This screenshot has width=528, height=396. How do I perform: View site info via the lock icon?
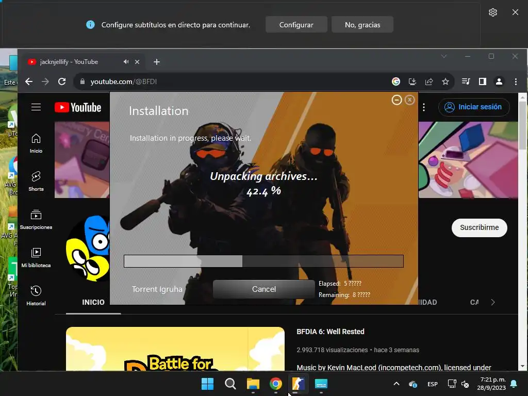tap(82, 81)
